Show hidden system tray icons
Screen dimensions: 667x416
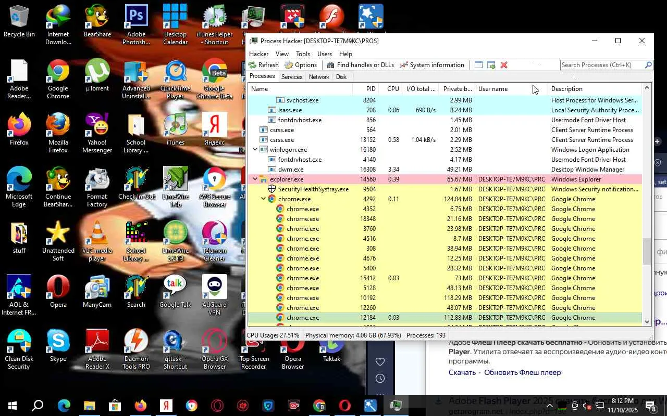pyautogui.click(x=549, y=406)
